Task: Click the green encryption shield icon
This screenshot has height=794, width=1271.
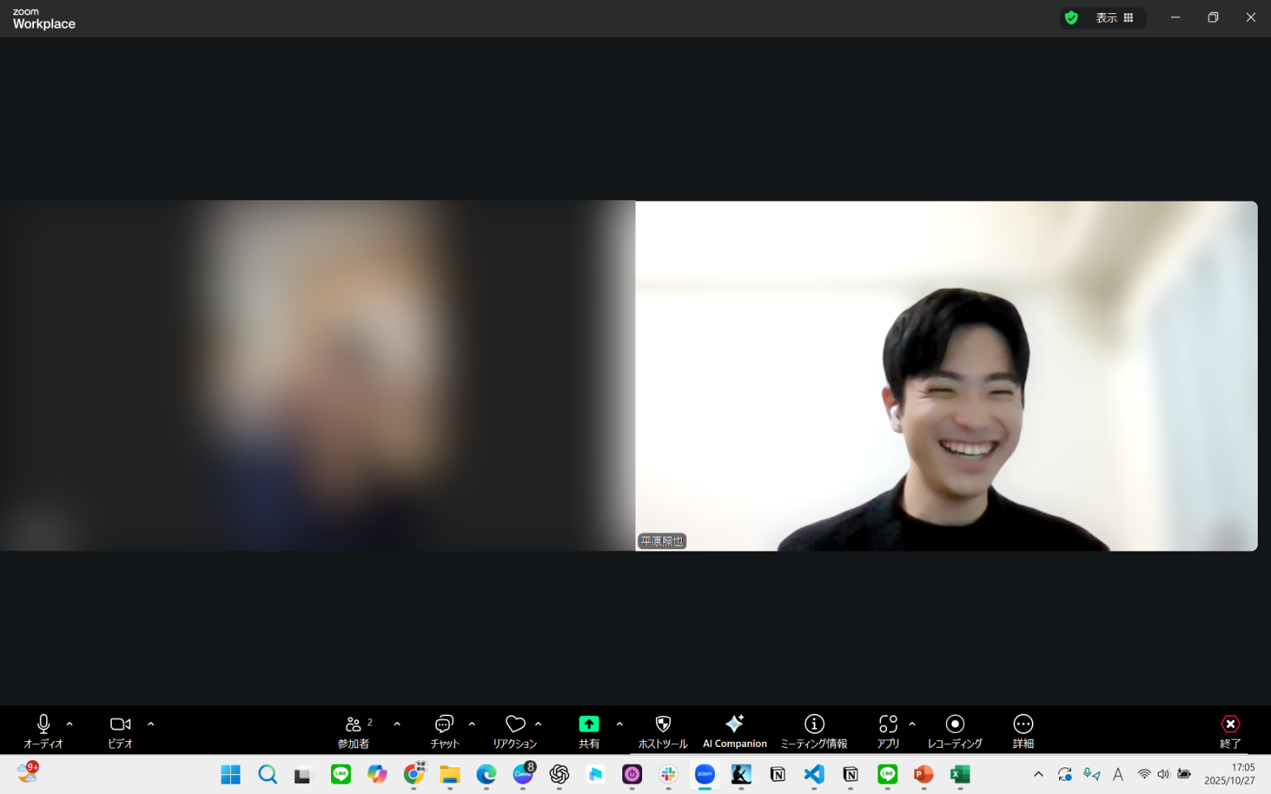Action: click(x=1072, y=18)
